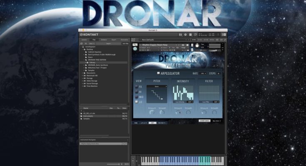The width and height of the screenshot is (306, 166).
Task: Open the ARP page tab
Action: tap(152, 123)
